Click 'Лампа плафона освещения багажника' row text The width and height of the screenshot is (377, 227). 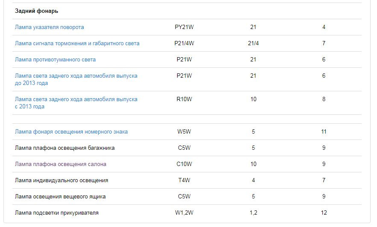pos(64,148)
